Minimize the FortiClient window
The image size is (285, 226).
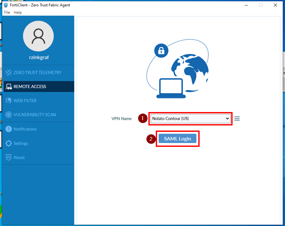[246, 5]
